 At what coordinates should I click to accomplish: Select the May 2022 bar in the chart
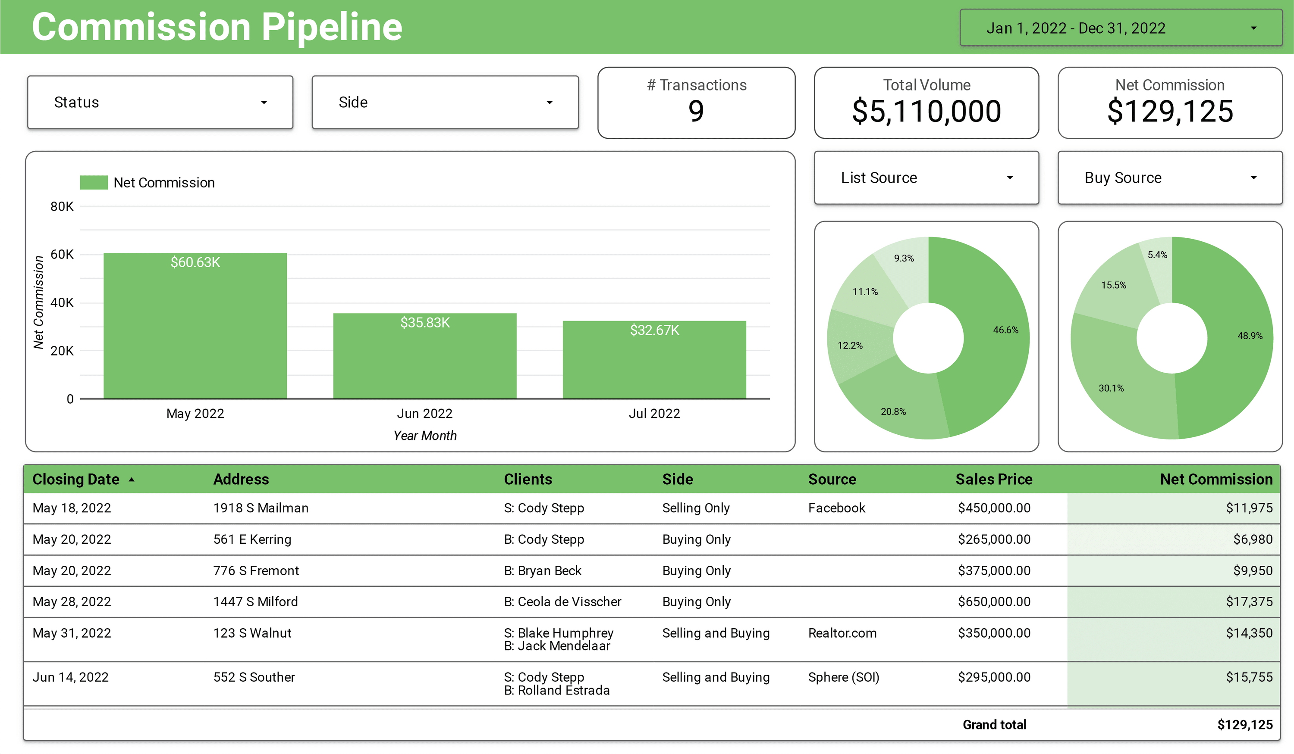(x=196, y=323)
